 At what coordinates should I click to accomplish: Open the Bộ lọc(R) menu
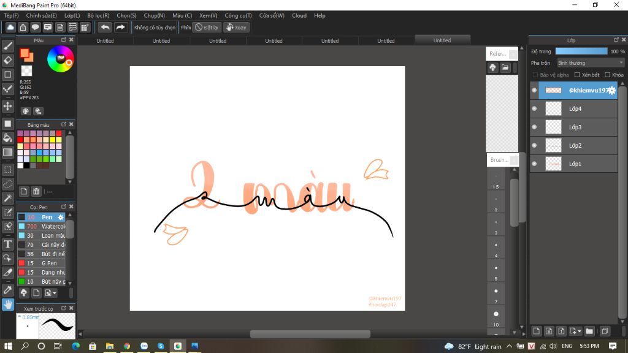click(98, 15)
